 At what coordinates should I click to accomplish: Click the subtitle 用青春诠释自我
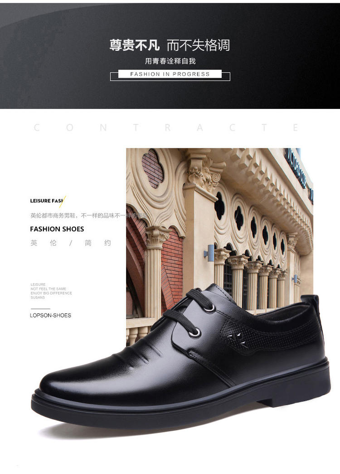click(x=170, y=61)
